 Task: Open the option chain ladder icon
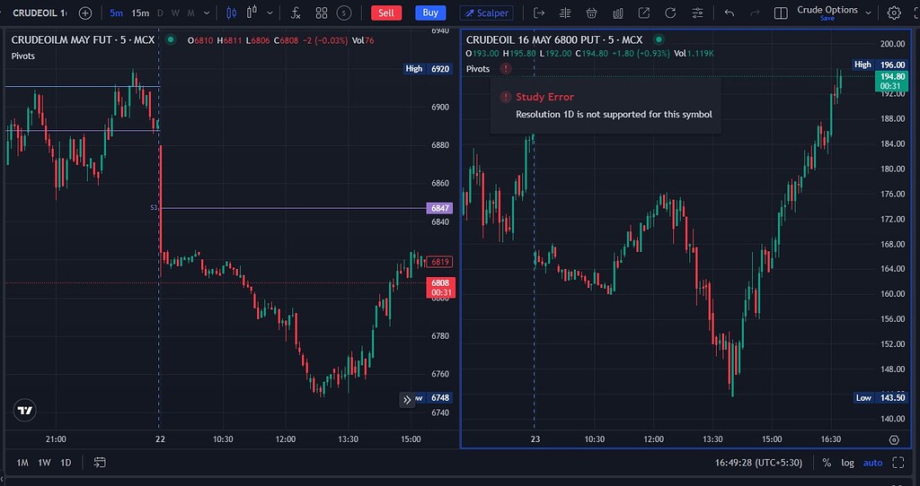point(565,13)
